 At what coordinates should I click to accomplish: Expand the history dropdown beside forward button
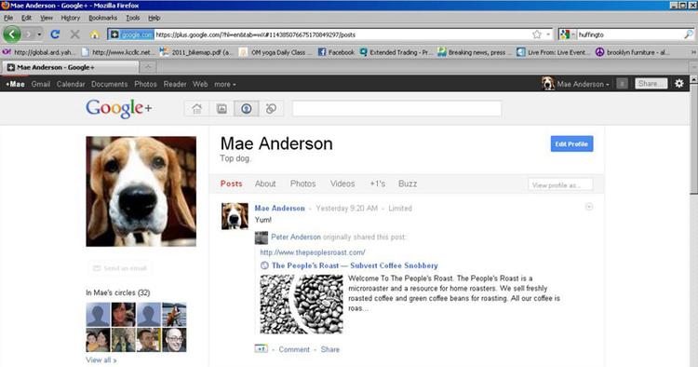(x=40, y=34)
